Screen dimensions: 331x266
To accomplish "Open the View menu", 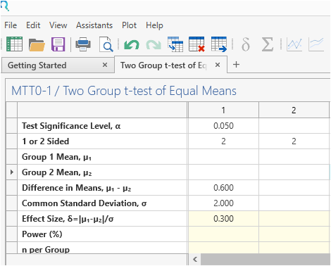I will click(x=58, y=25).
